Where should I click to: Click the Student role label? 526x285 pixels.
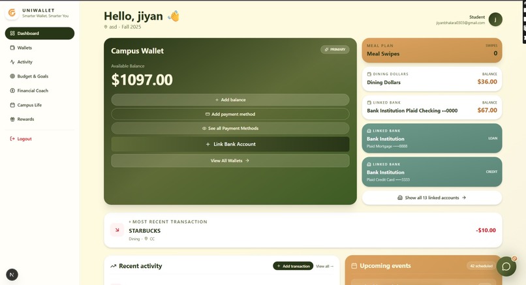[x=476, y=17]
